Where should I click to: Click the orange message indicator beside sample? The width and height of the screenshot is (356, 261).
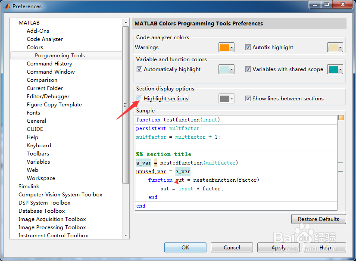[x=341, y=118]
